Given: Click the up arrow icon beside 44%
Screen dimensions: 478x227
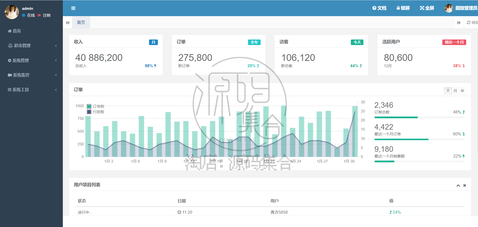Looking at the screenshot, I should pyautogui.click(x=361, y=66).
